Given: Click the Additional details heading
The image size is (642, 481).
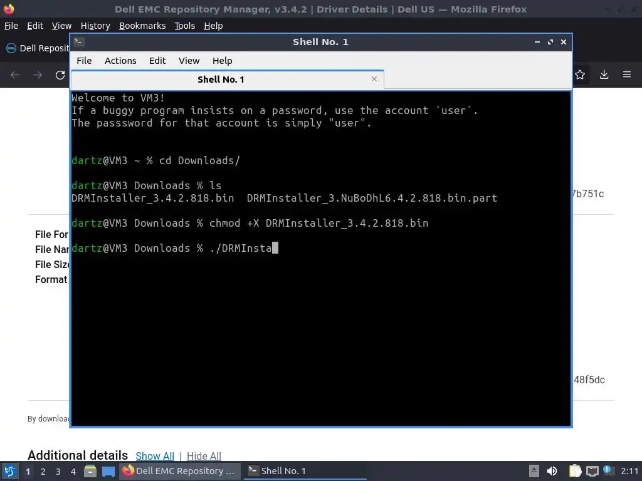Looking at the screenshot, I should click(78, 455).
